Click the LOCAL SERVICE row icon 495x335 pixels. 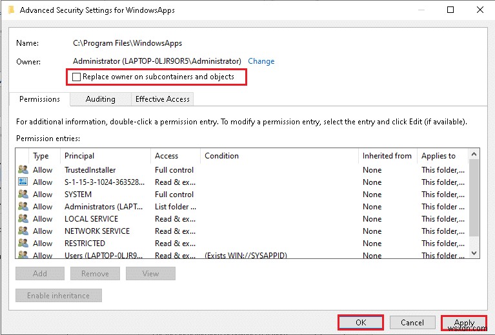(23, 219)
